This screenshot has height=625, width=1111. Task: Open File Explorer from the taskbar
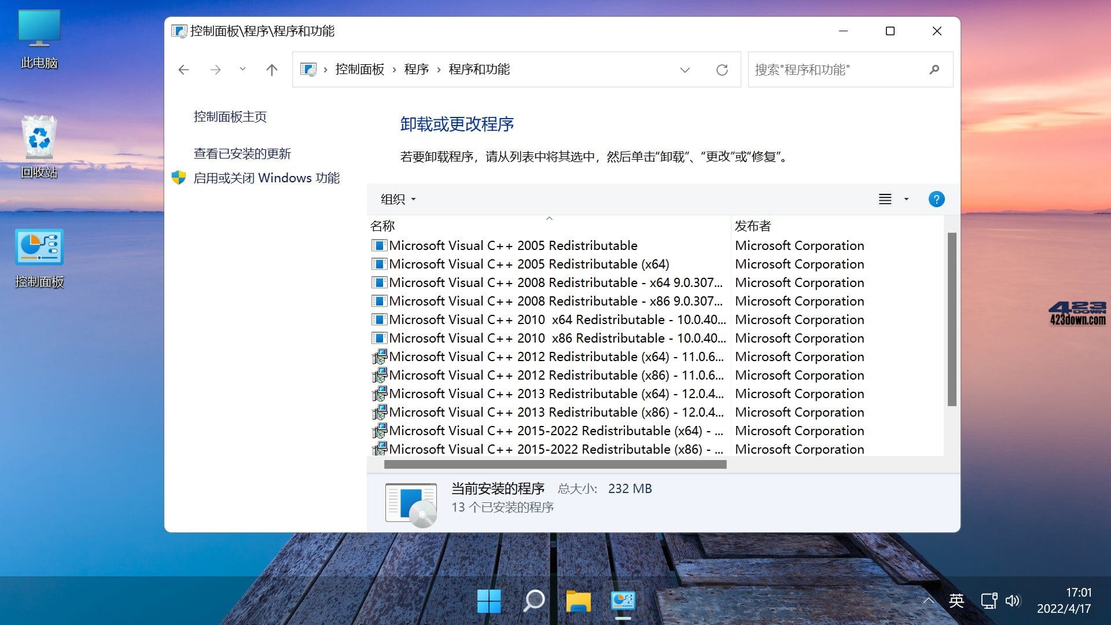[x=578, y=602]
